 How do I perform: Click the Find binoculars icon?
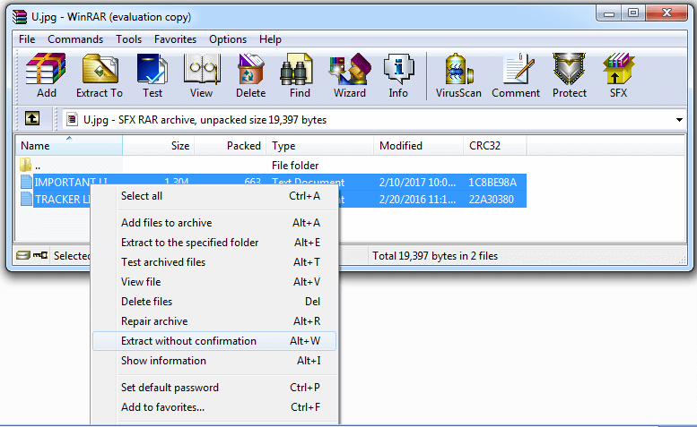[x=297, y=69]
